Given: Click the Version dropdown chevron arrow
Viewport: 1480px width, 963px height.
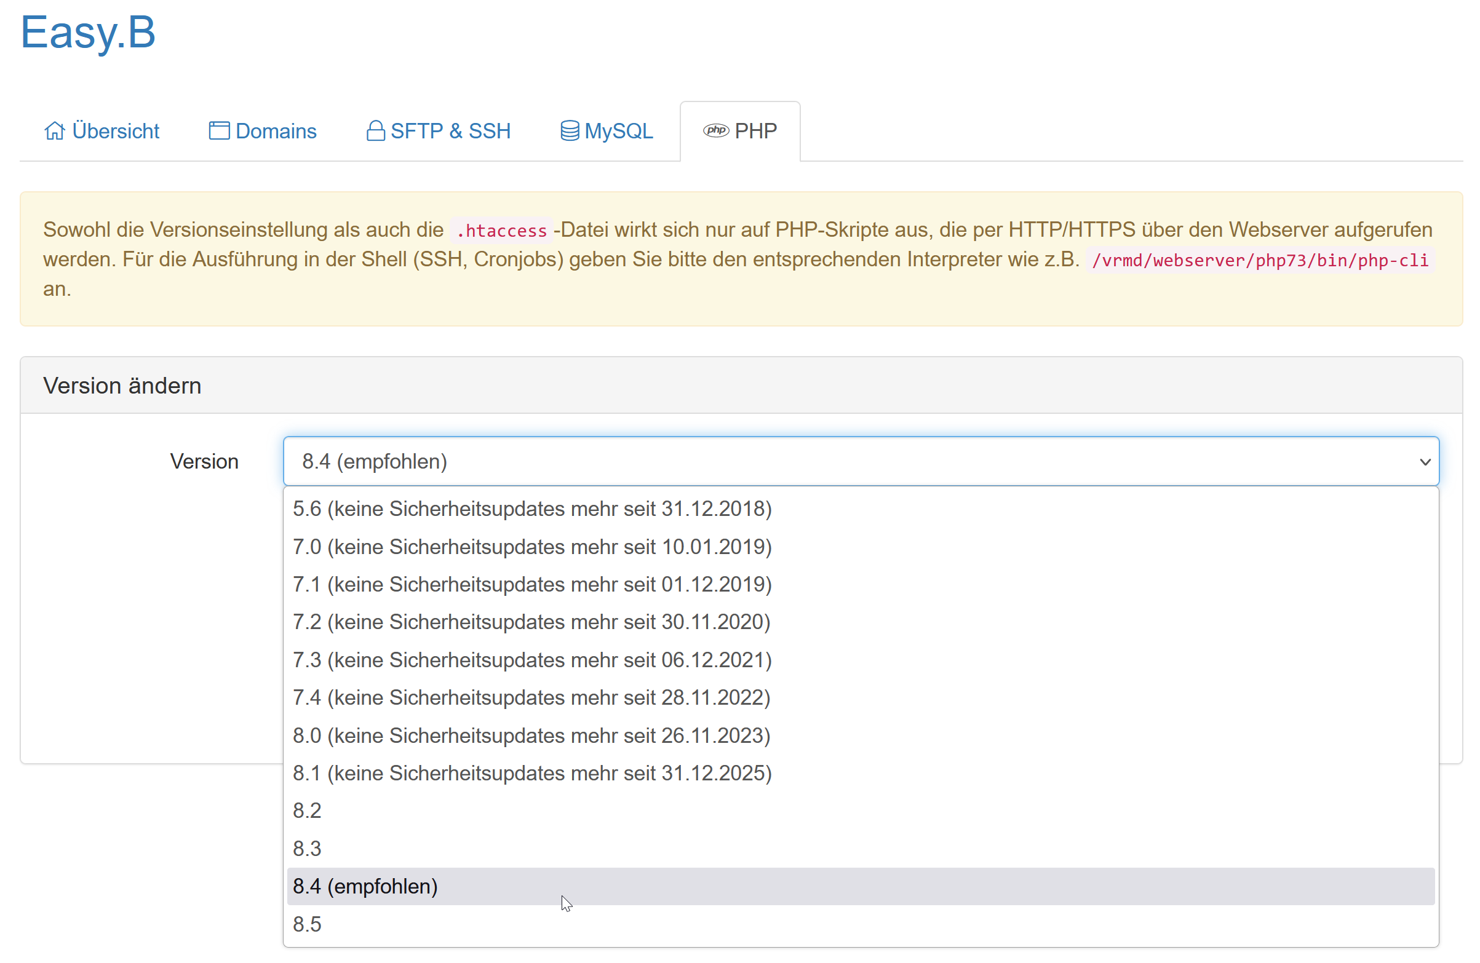Looking at the screenshot, I should pyautogui.click(x=1425, y=462).
